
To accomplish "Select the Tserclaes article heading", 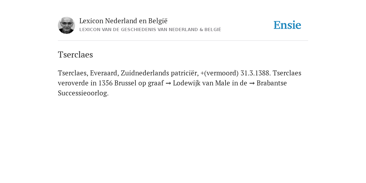I will coord(75,55).
